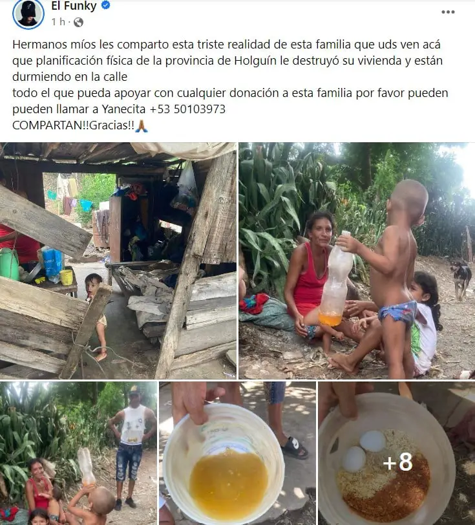Viewport: 475px width, 525px height.
Task: Open the three-dot post options menu
Action: (x=448, y=12)
